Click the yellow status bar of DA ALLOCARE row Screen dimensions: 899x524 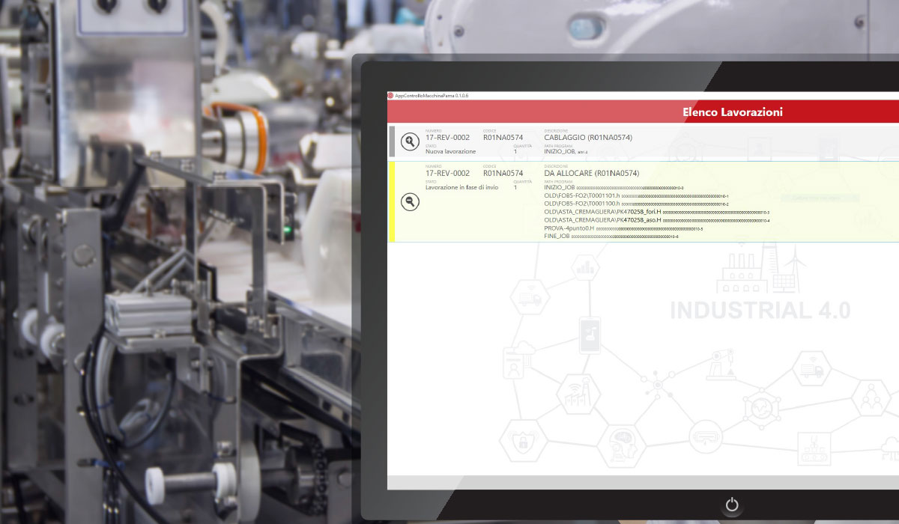(x=392, y=202)
